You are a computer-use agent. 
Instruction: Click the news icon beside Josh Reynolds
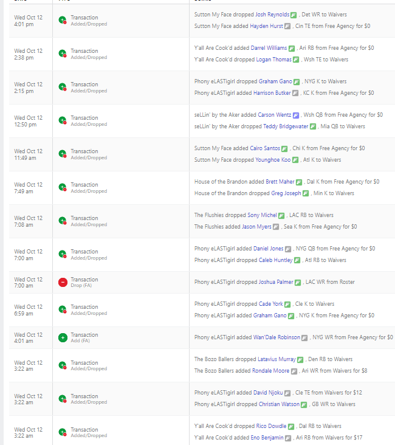294,15
